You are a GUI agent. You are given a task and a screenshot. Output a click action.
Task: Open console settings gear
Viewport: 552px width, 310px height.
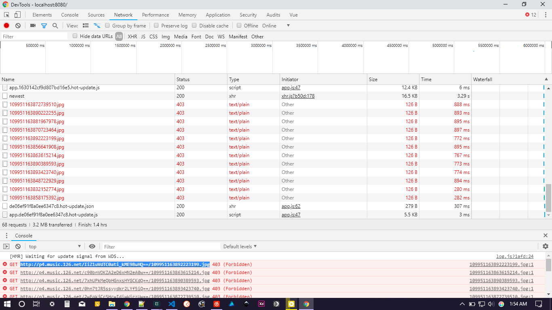coord(546,246)
